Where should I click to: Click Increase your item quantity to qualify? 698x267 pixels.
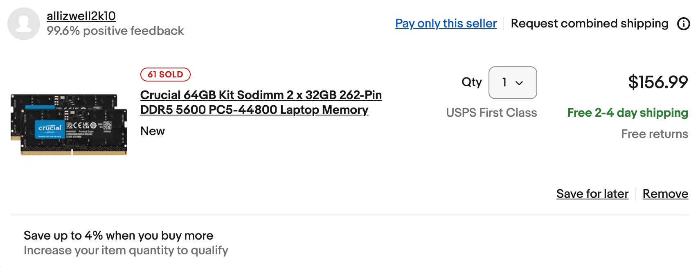(126, 250)
